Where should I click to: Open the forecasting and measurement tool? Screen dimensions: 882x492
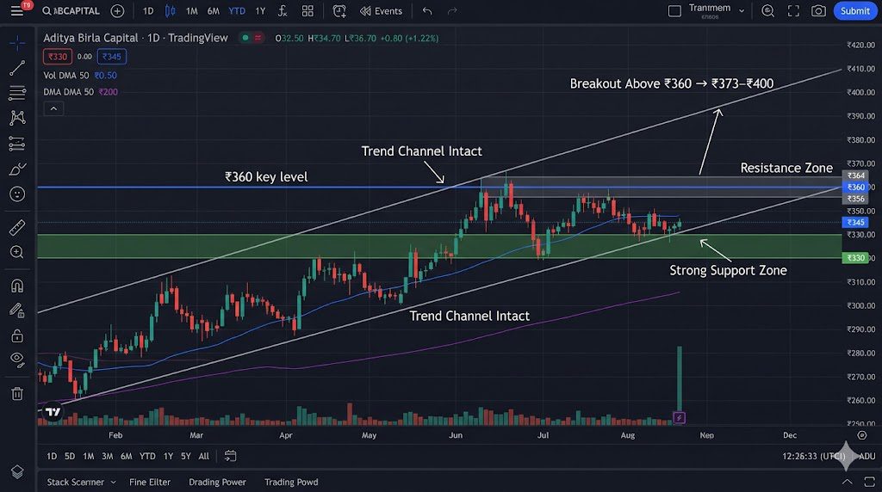pyautogui.click(x=17, y=144)
